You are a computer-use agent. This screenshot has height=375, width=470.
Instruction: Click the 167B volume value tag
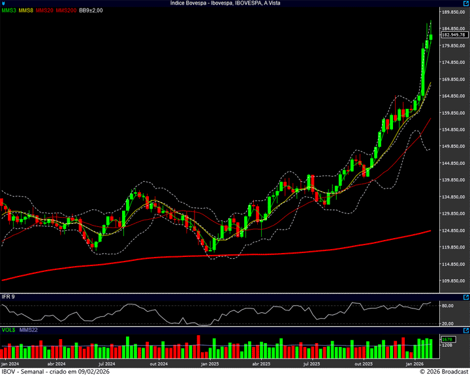point(447,339)
